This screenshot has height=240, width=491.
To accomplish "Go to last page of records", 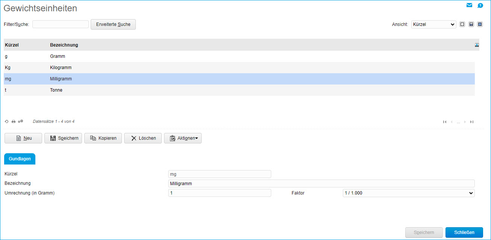I will tap(472, 122).
